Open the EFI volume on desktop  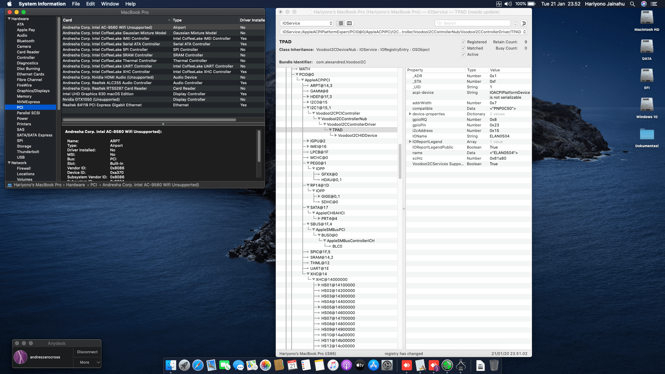pos(647,76)
